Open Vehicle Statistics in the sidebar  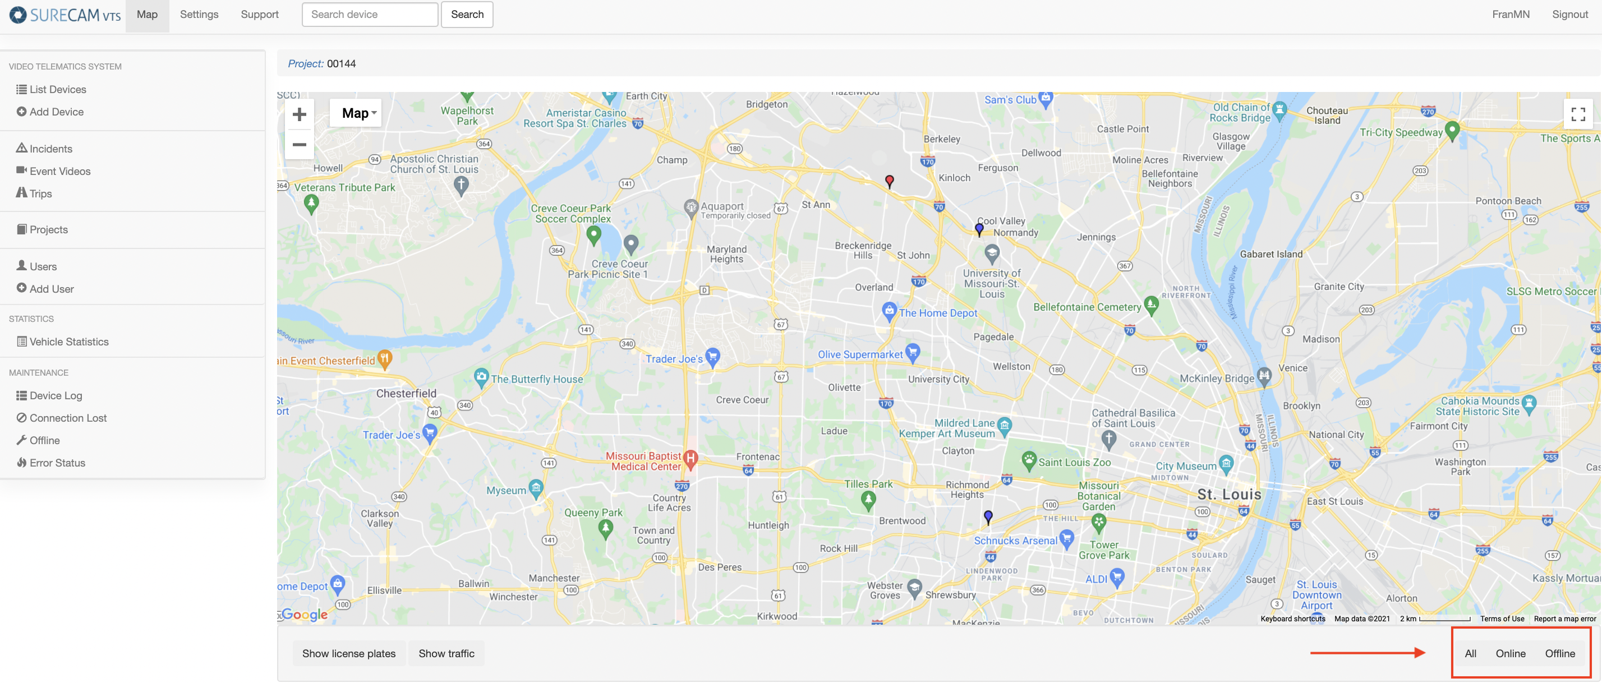pyautogui.click(x=68, y=342)
